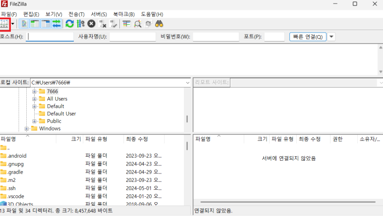The height and width of the screenshot is (216, 383).
Task: Open the directory listing filters icon
Action: [x=126, y=24]
